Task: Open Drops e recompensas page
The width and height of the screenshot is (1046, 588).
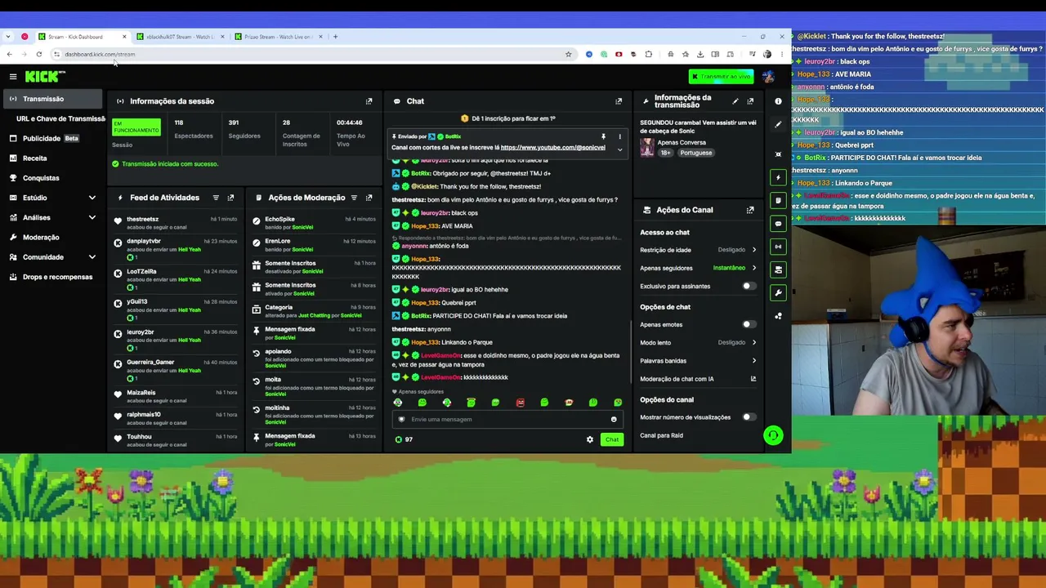Action: 53,277
